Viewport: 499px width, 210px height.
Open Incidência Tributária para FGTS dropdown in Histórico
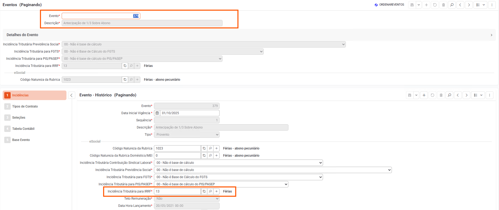coord(238,177)
